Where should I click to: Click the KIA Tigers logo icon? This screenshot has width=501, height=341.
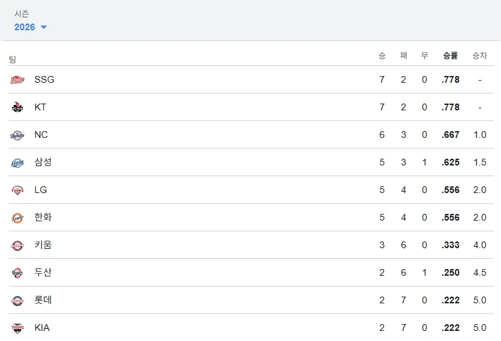(x=18, y=328)
